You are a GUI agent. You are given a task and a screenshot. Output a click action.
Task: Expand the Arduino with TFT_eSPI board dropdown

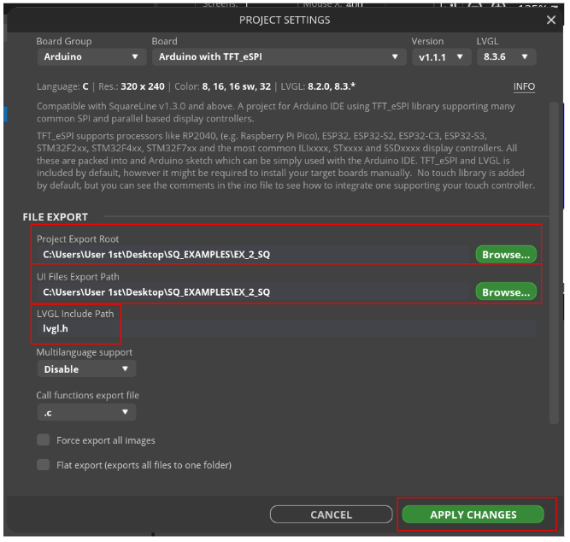(279, 57)
